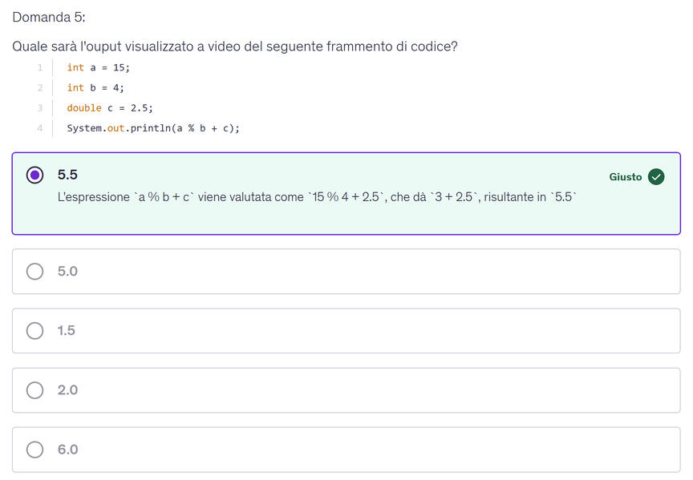Click the answer option labeled 1.5
The image size is (693, 480).
(345, 331)
